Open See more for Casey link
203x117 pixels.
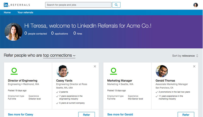[x=21, y=115]
